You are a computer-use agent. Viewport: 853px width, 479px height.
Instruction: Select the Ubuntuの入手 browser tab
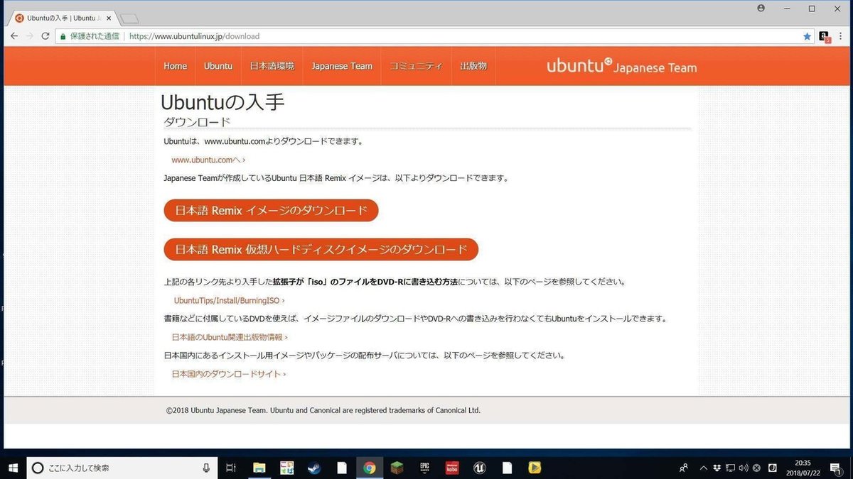[62, 18]
